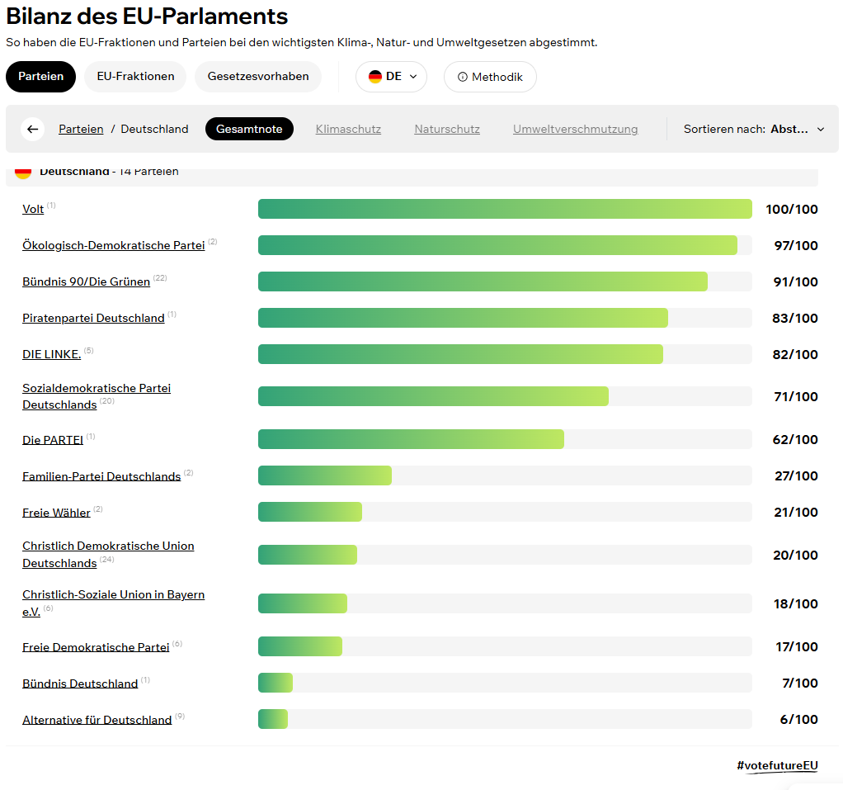Open the Die PARTEI link
Screen dimensions: 843x790
pos(53,440)
